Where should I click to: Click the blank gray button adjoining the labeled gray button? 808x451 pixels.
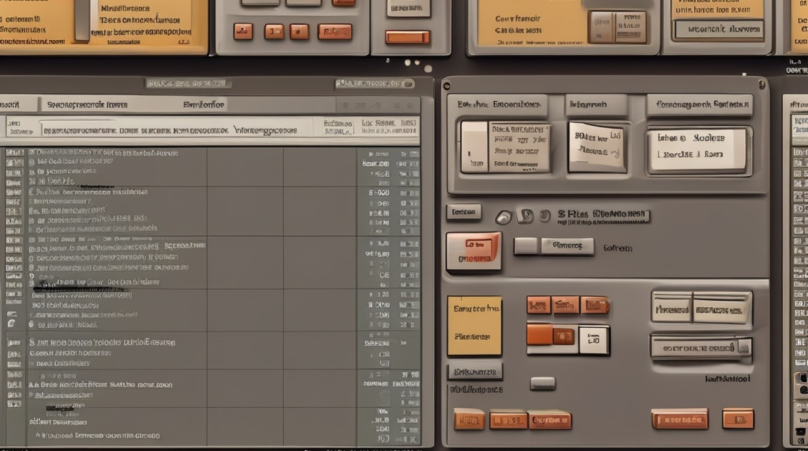click(526, 246)
